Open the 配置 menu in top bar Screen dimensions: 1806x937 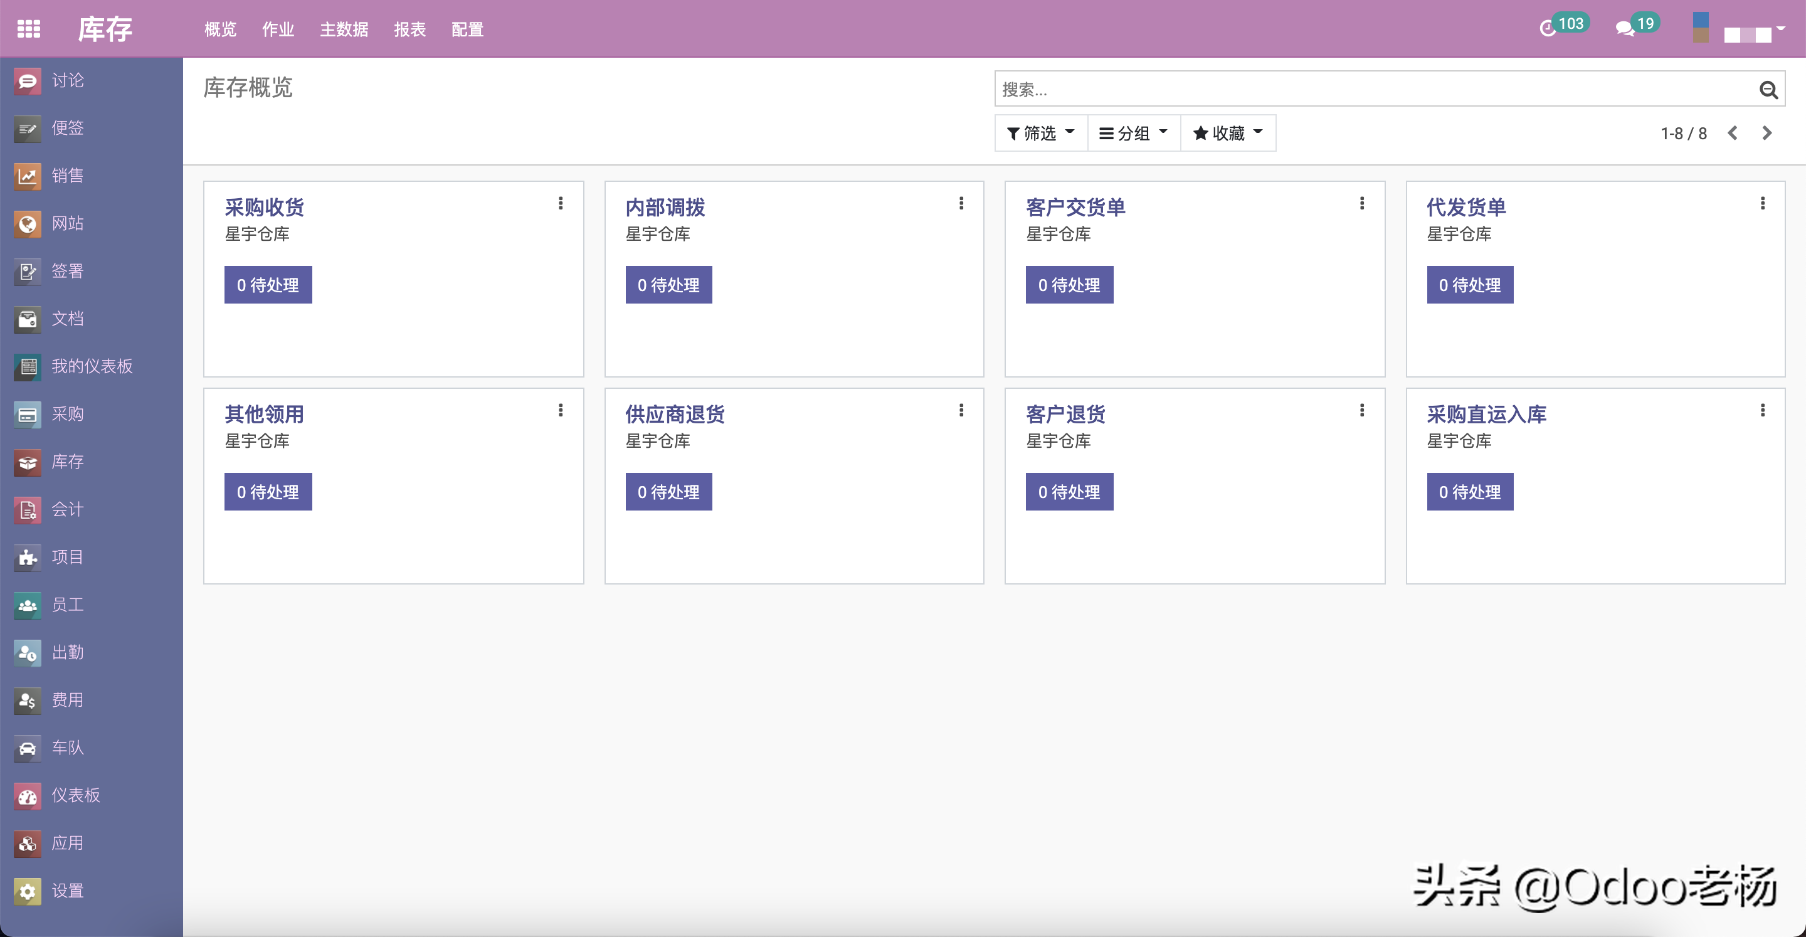click(x=467, y=29)
